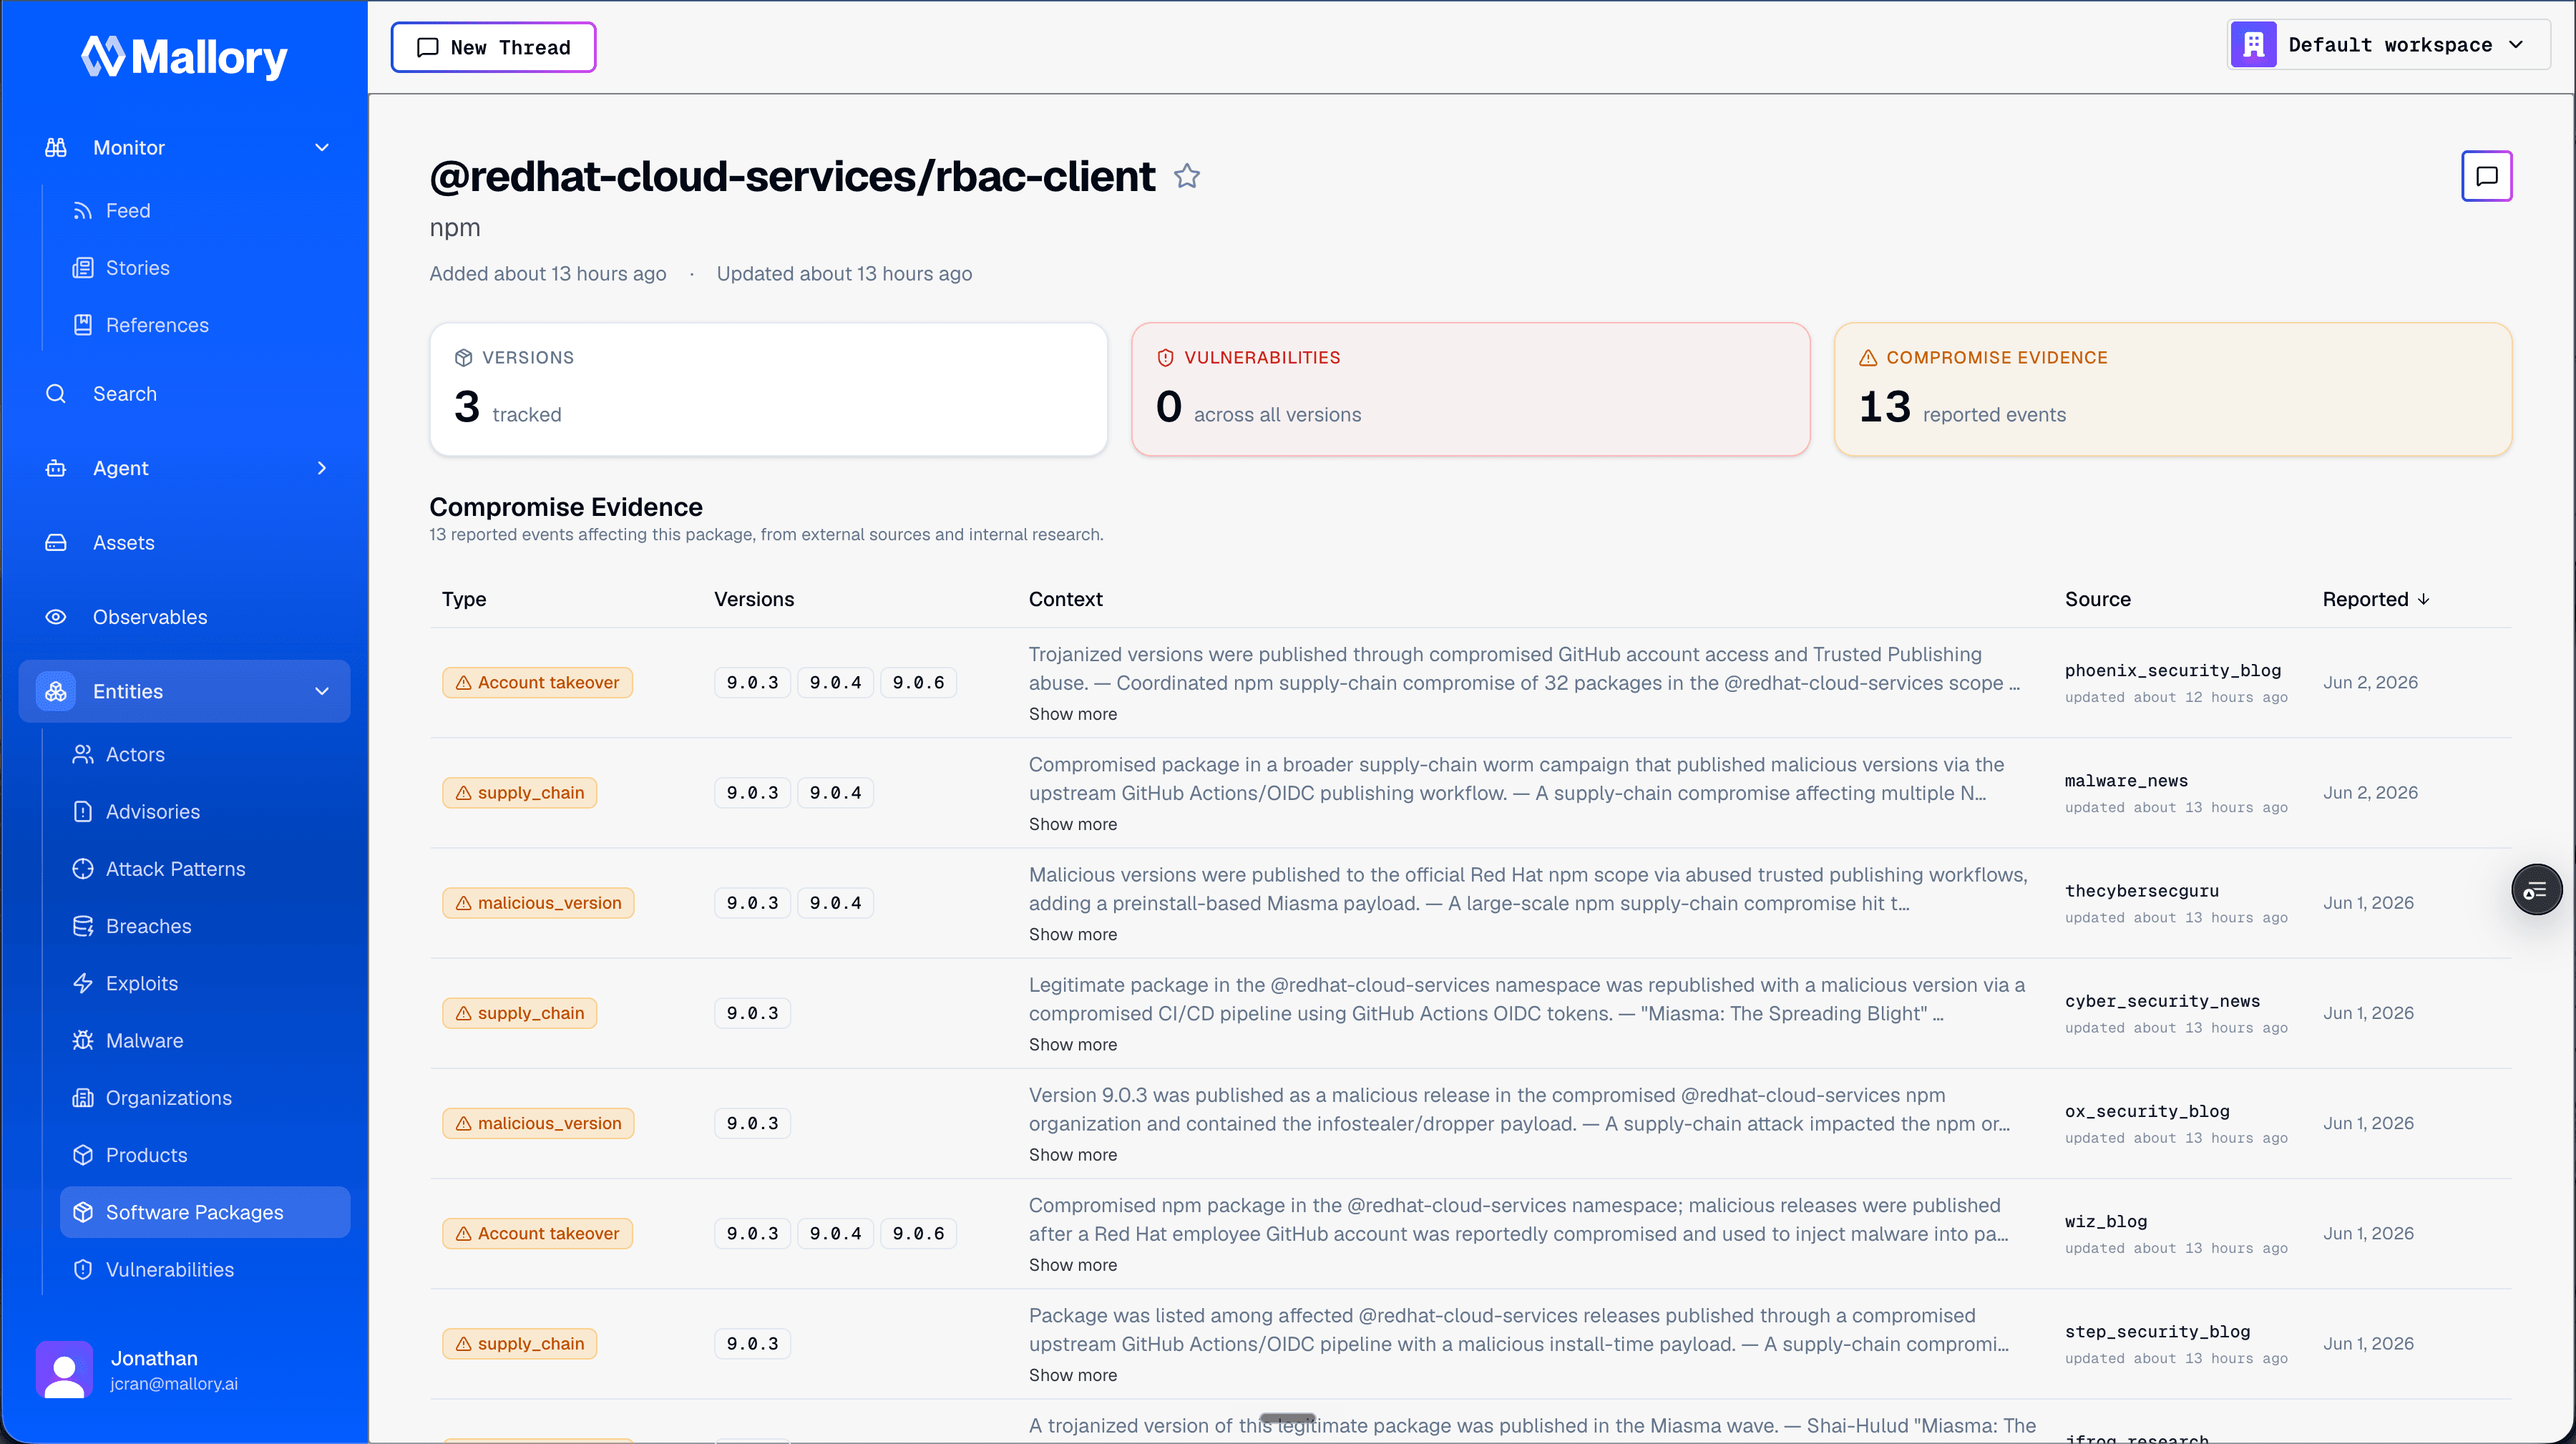Click the 9.0.6 version chip in wiz_blog row
Screen dimensions: 2576x1444
coord(918,1233)
